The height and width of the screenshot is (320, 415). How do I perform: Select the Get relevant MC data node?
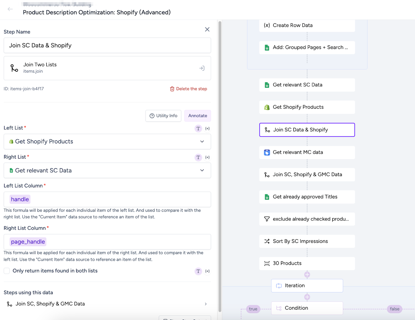pos(307,152)
